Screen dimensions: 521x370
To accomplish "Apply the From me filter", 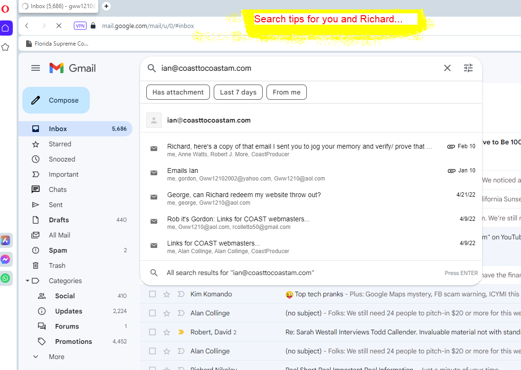I will (x=286, y=92).
